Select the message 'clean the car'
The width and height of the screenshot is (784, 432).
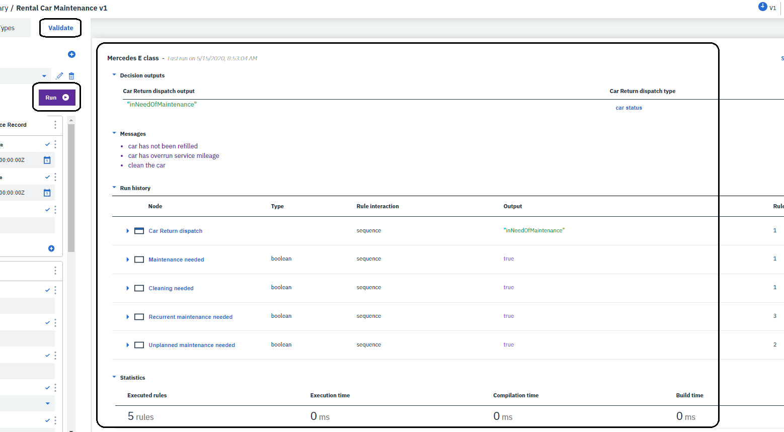tap(146, 165)
